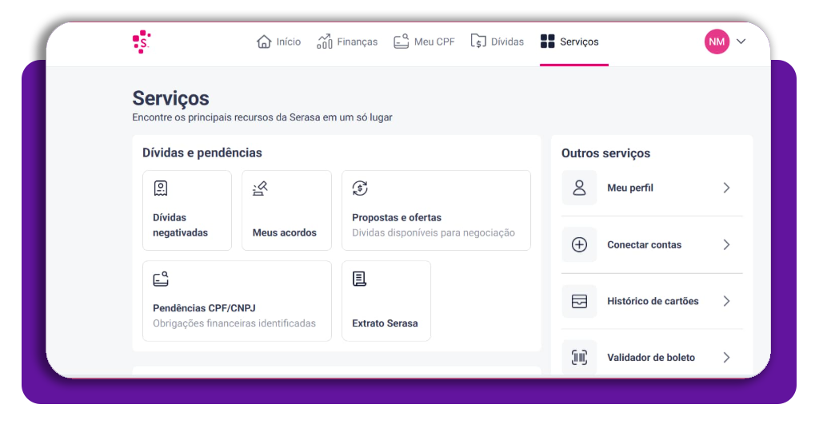This screenshot has width=819, height=428.
Task: Click the 'Dívidas e pendências' heading
Action: click(202, 153)
